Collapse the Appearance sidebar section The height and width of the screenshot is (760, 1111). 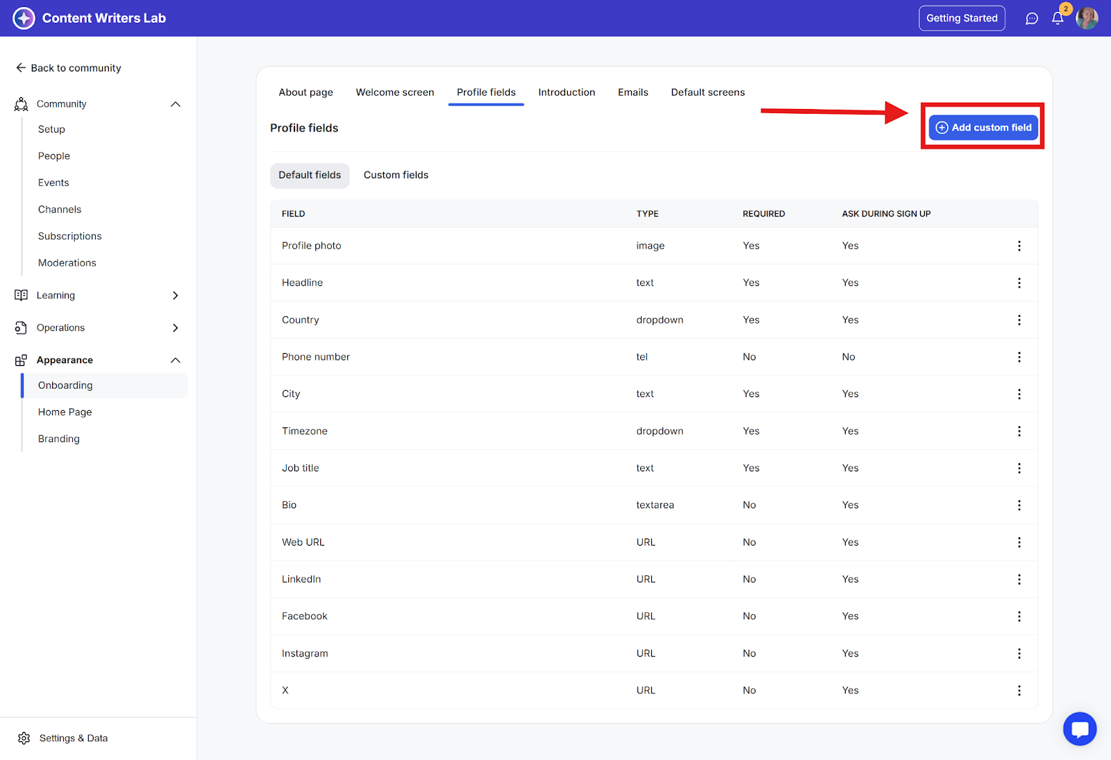coord(175,360)
